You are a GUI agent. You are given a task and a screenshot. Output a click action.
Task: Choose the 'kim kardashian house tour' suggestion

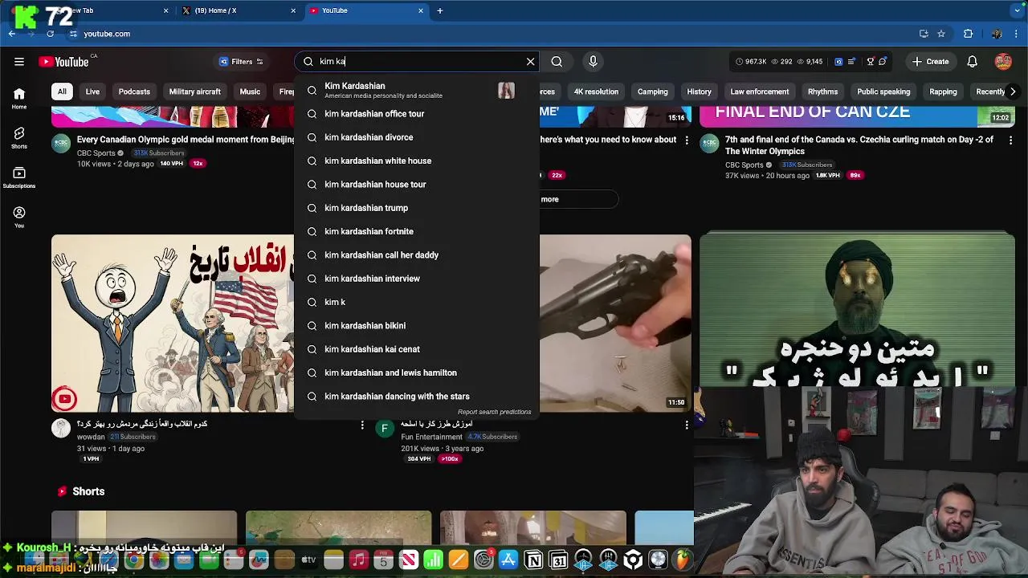point(416,185)
